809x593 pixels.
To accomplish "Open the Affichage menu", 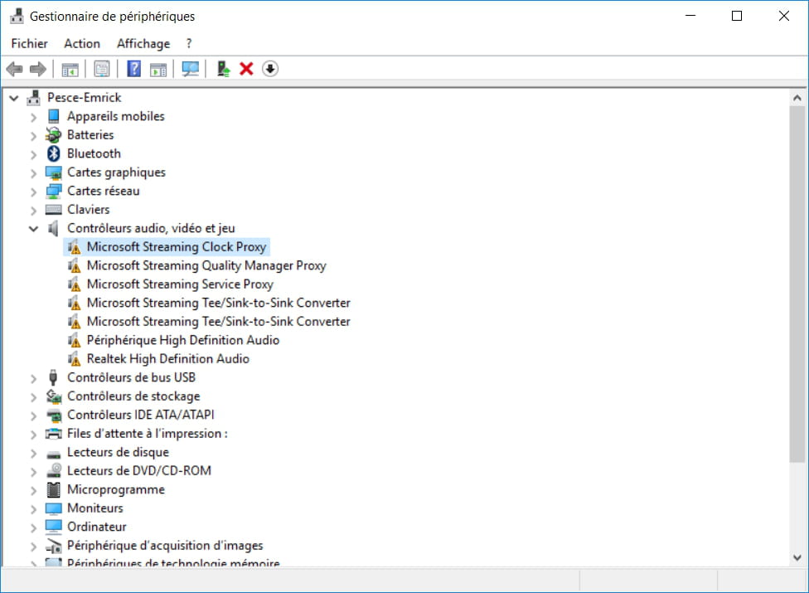I will [143, 43].
